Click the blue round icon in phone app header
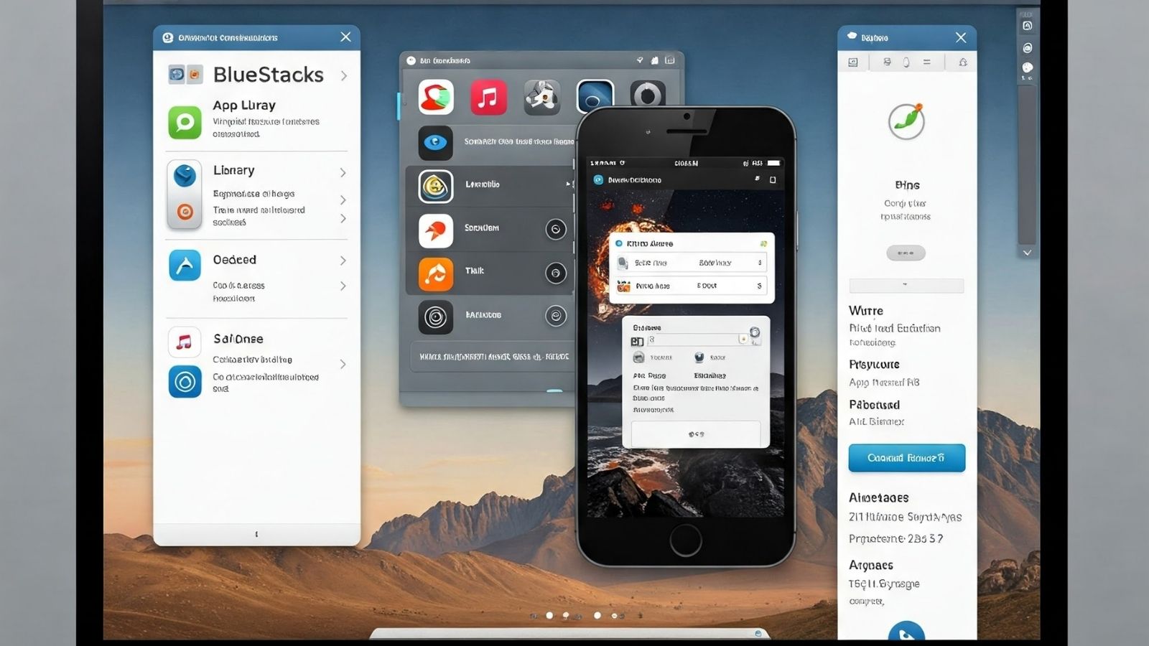Screen dimensions: 1149x646 click(x=598, y=179)
